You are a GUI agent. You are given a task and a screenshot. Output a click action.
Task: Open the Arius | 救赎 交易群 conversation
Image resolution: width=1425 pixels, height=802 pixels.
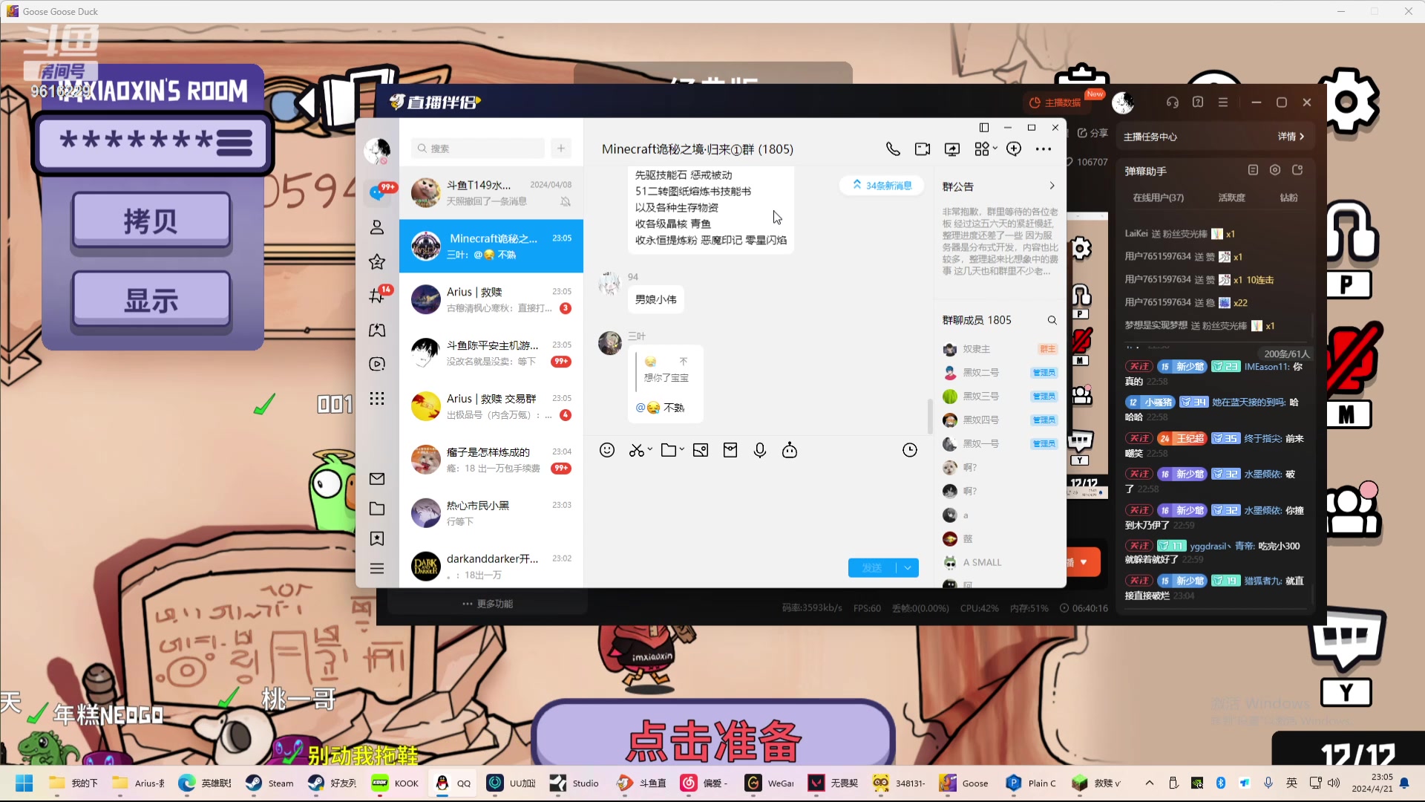(491, 406)
